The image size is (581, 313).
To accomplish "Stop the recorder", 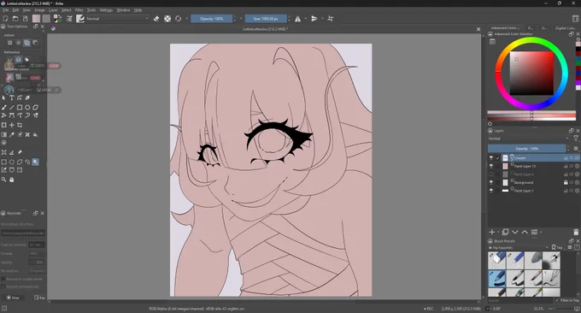I will pos(13,298).
